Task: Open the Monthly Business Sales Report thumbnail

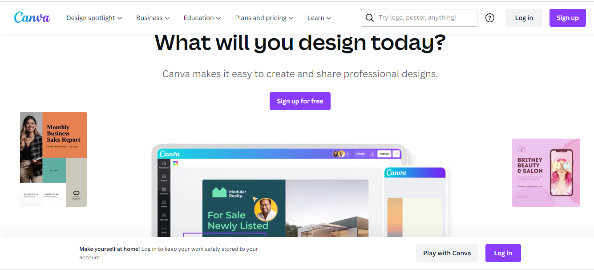Action: [x=53, y=159]
